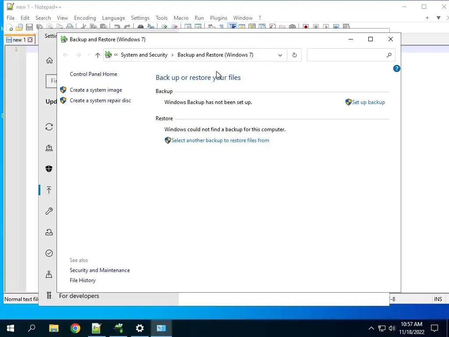
Task: Open File Explorer from the taskbar
Action: (x=54, y=328)
